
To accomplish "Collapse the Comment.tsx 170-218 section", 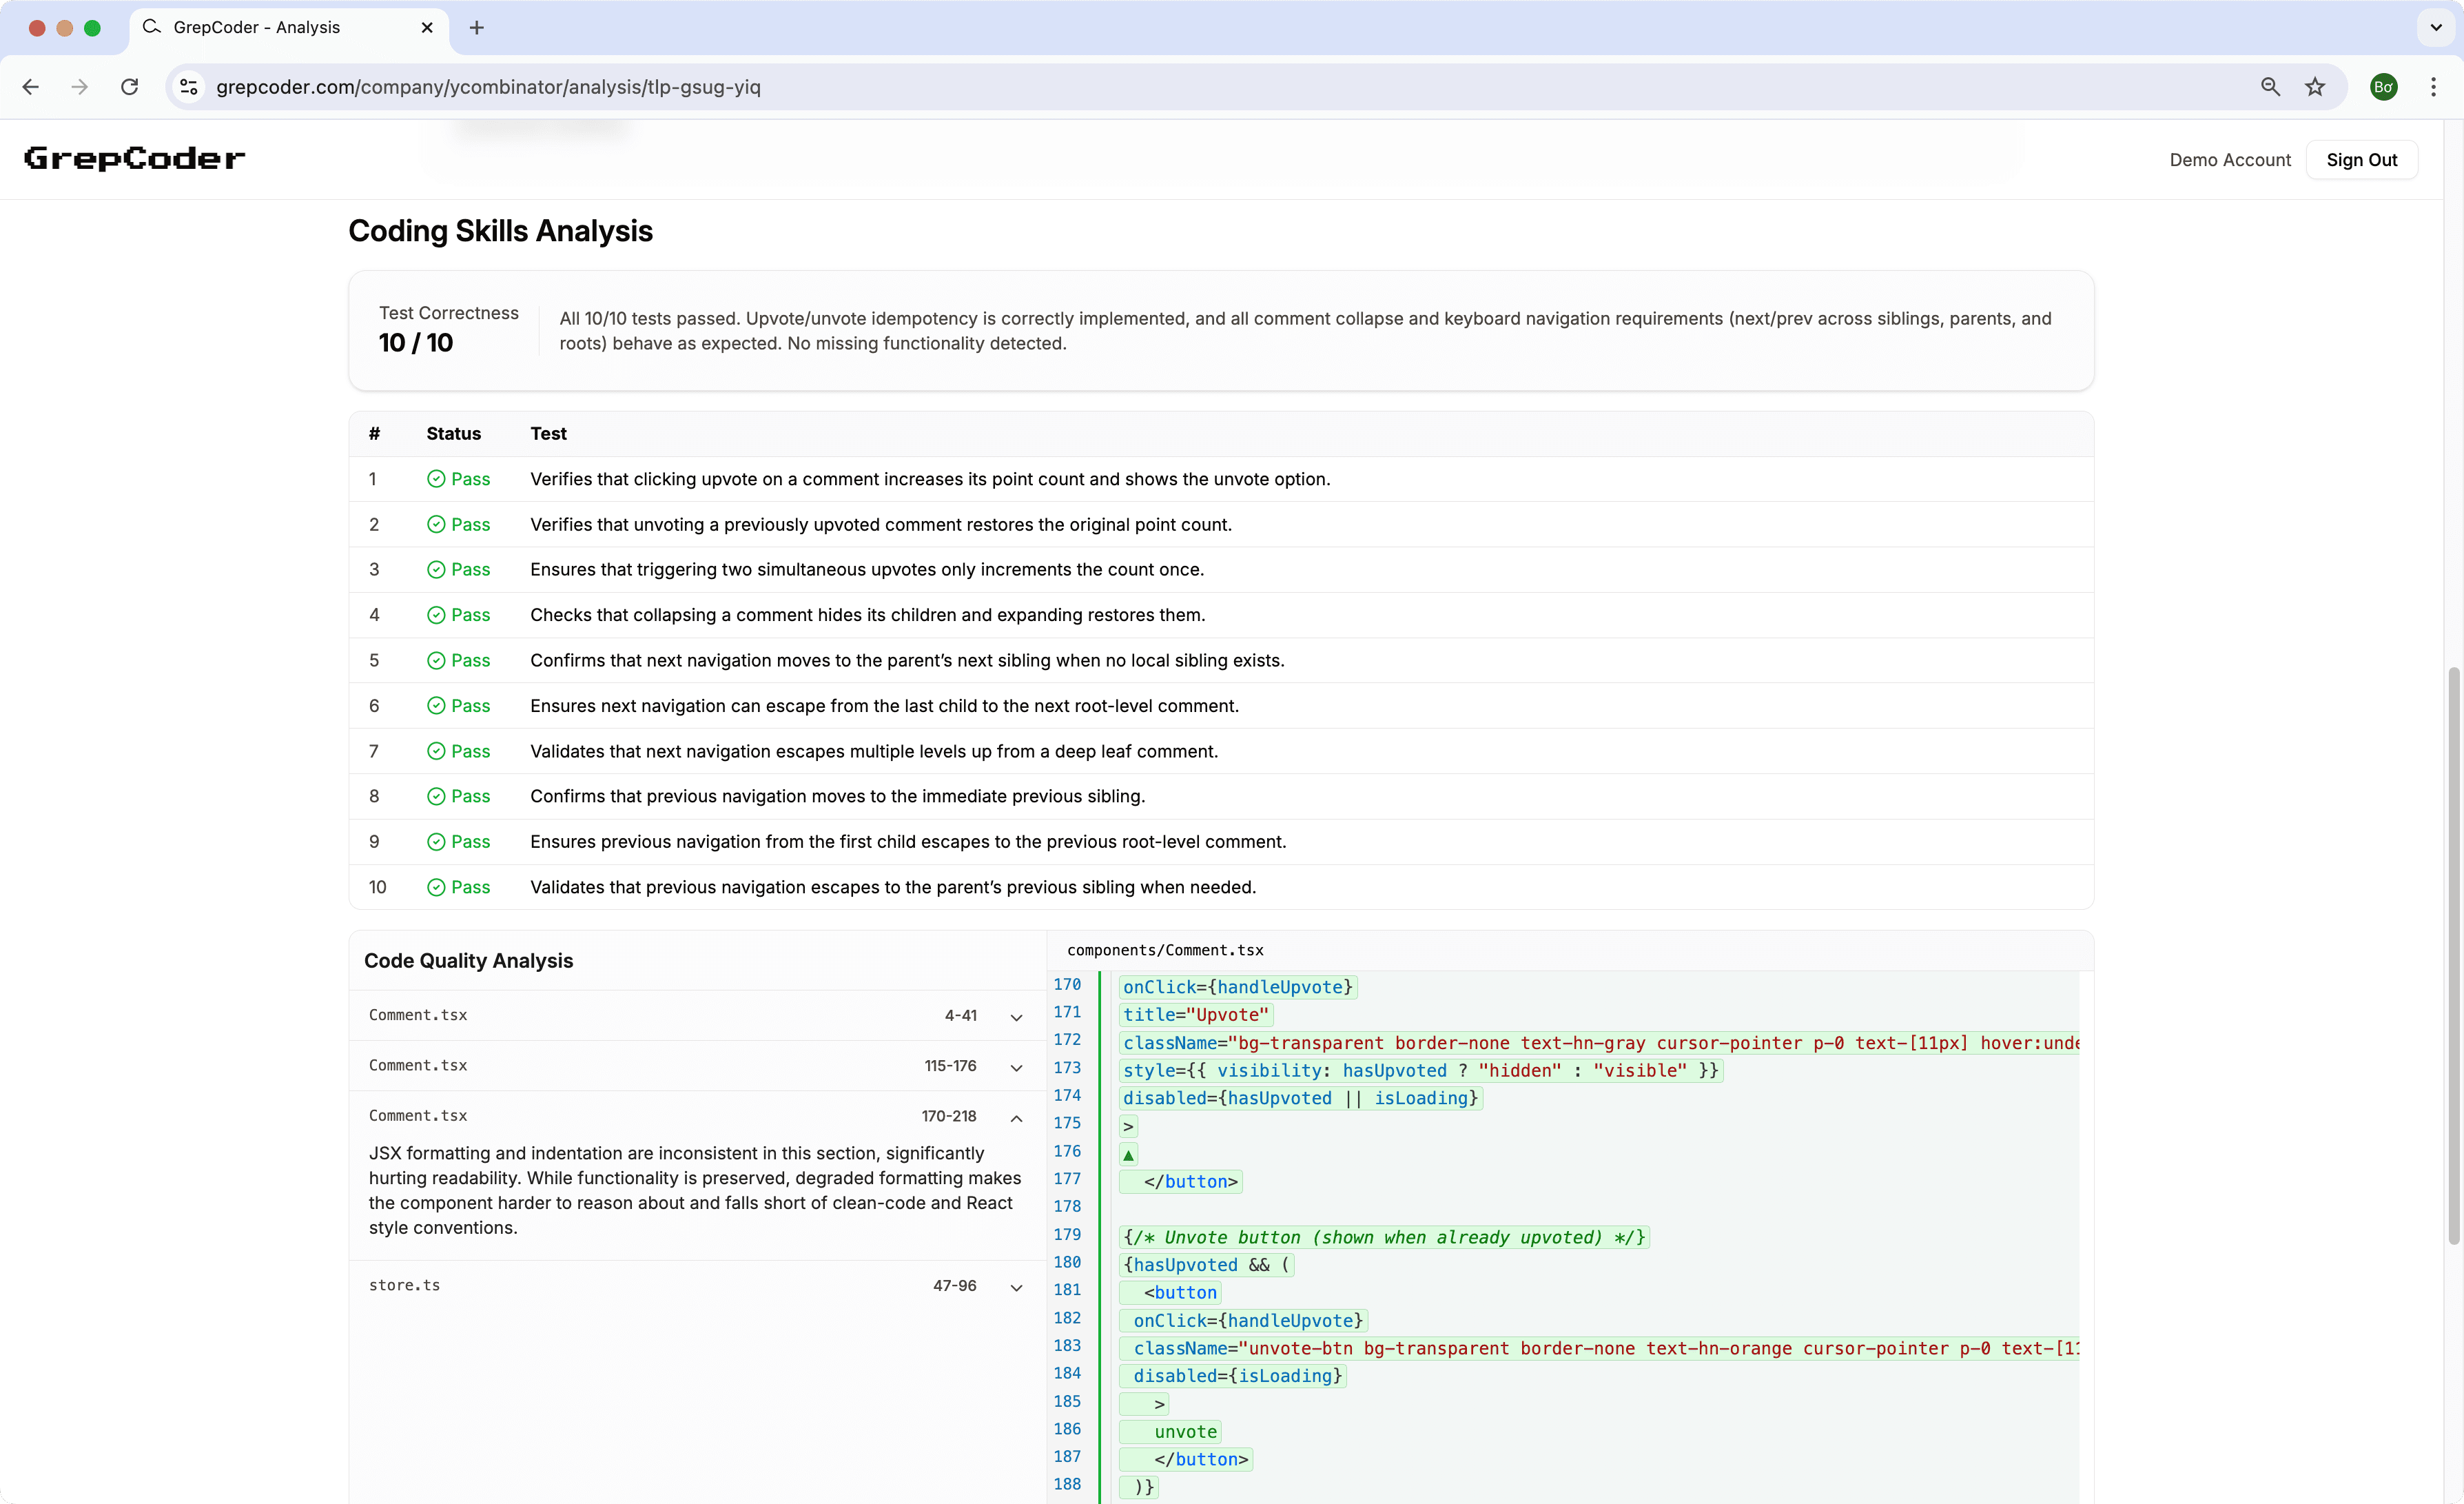I will pos(1016,1118).
